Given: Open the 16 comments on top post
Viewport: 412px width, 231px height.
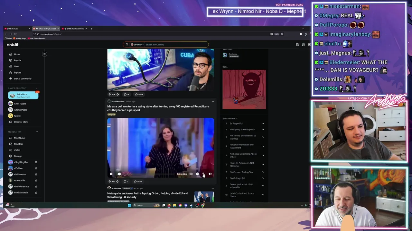Looking at the screenshot, I should [127, 94].
